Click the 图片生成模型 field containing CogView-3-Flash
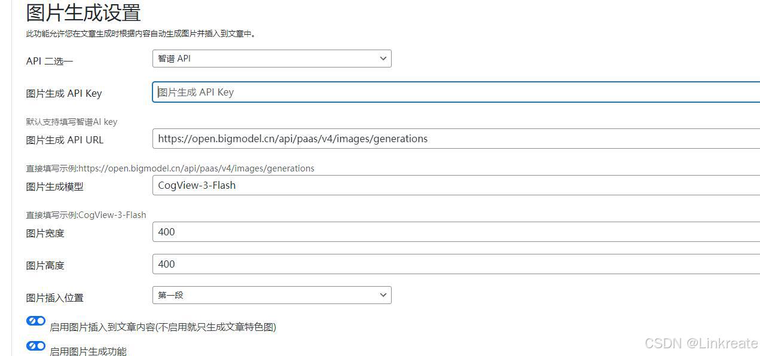 click(456, 185)
